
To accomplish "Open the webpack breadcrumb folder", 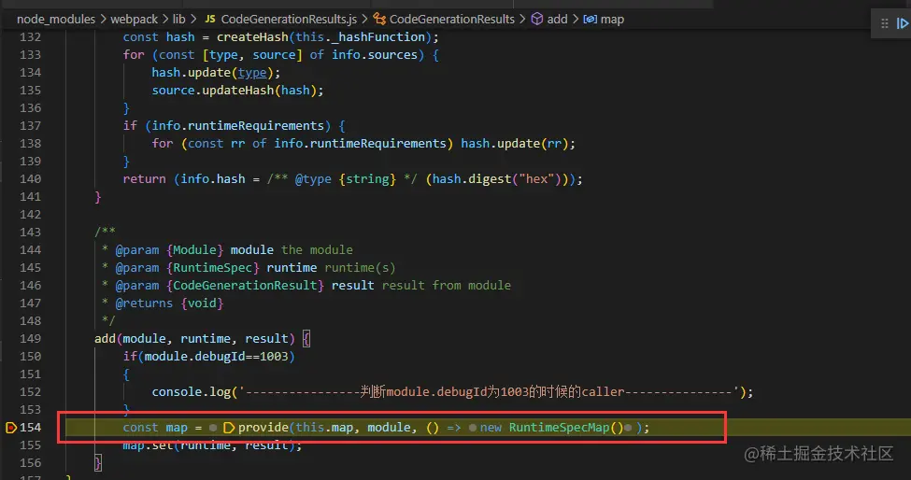I will (x=135, y=20).
